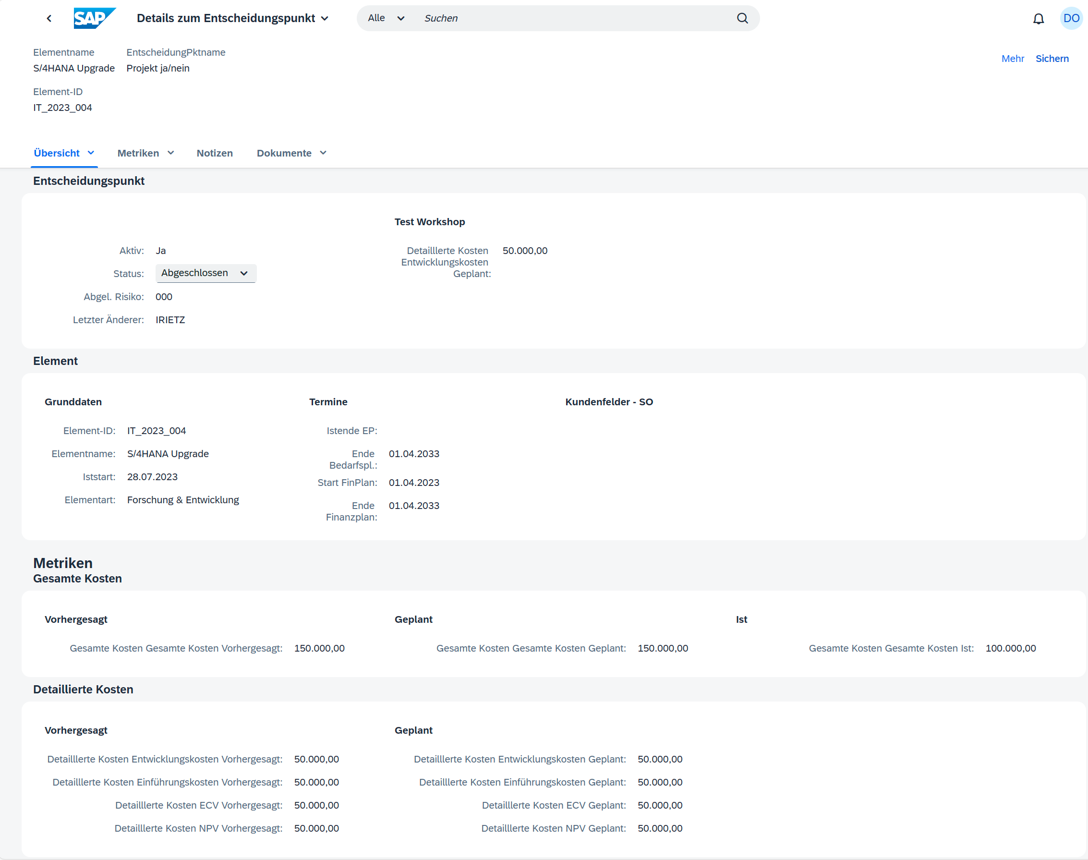
Task: Click Entwicklungskosten Vorhergesagt value 50.000,00
Action: coord(316,759)
